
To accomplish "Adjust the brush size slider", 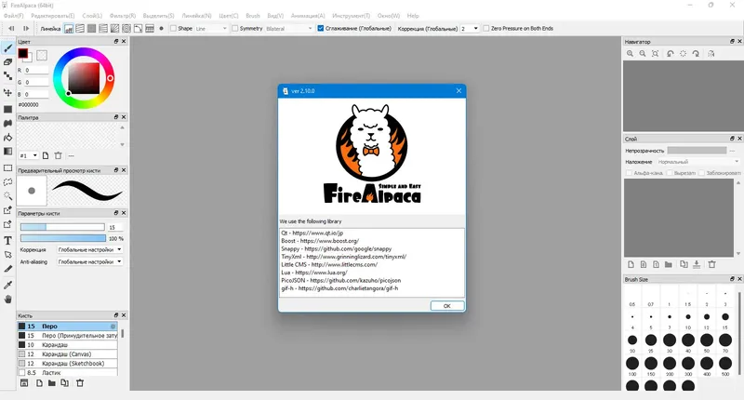I will point(62,227).
